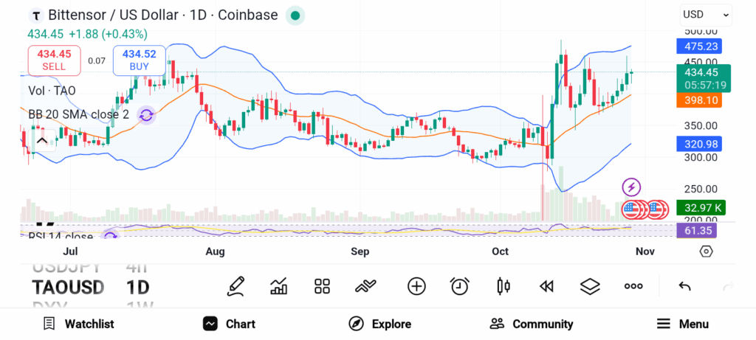
Task: Tap the purple lightning bolt icon
Action: [631, 187]
